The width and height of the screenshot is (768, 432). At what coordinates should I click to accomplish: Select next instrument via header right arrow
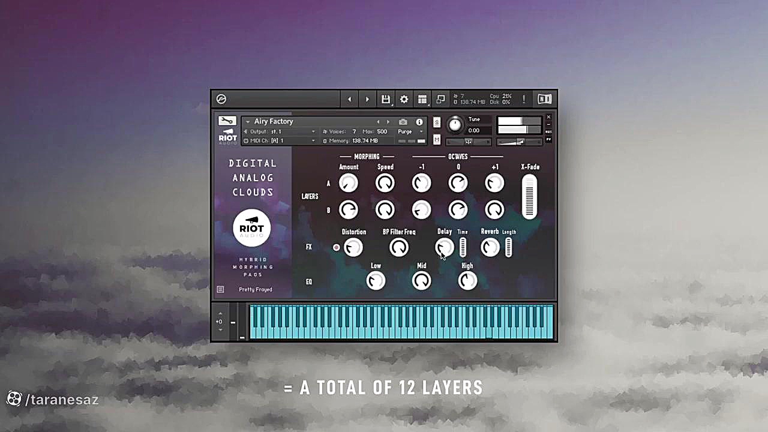[x=388, y=122]
